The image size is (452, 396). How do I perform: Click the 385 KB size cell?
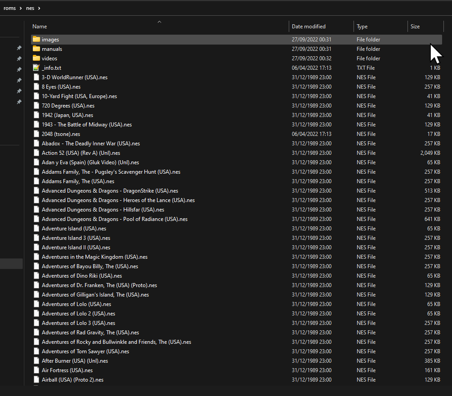(x=432, y=360)
